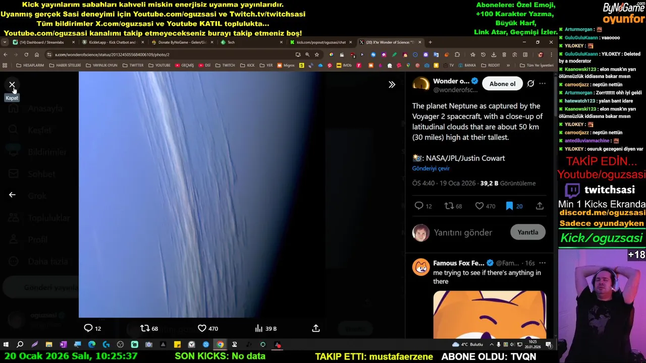Click the Yanıtını gönder reply field

463,232
